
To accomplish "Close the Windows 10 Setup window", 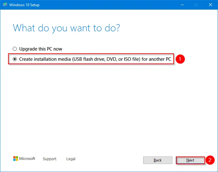I will tap(211, 5).
